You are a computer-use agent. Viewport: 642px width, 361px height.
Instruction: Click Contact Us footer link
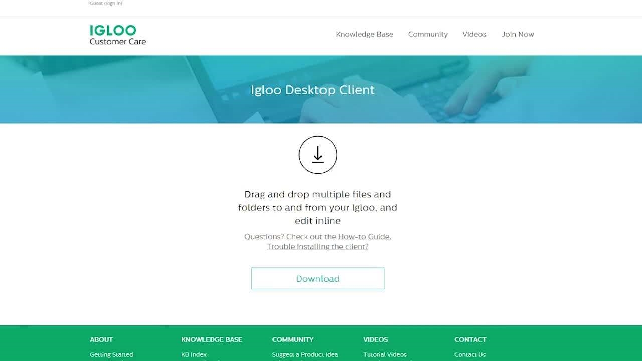coord(470,354)
